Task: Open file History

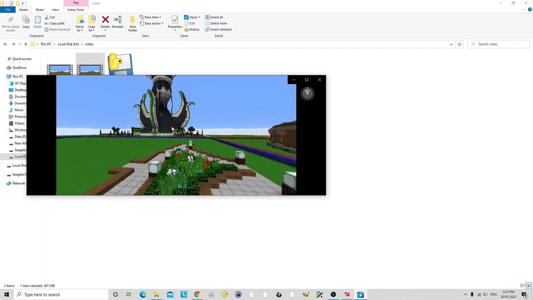Action: (x=192, y=30)
